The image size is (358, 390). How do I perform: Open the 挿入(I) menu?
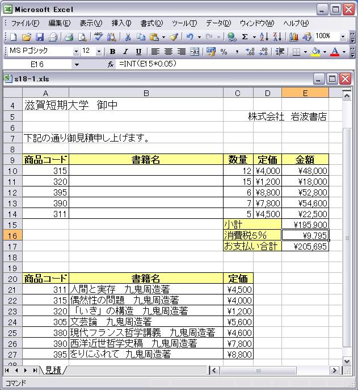coord(121,23)
